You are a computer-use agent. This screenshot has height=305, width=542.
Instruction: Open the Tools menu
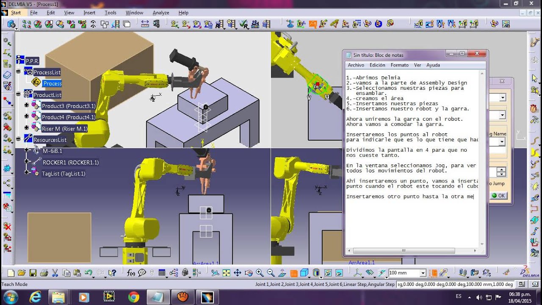click(111, 13)
